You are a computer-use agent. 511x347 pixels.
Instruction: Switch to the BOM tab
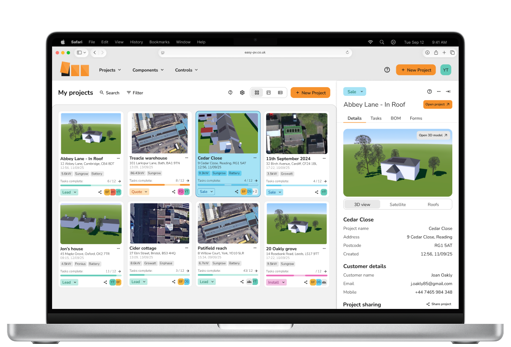click(395, 118)
